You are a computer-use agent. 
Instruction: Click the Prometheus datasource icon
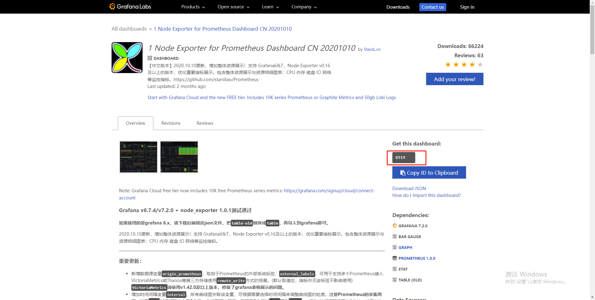394,258
